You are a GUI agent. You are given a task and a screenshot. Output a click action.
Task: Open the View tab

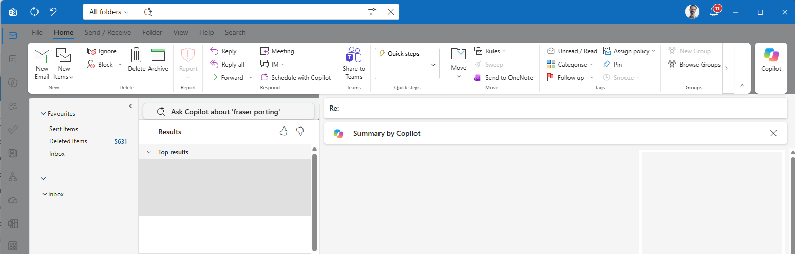pos(181,32)
